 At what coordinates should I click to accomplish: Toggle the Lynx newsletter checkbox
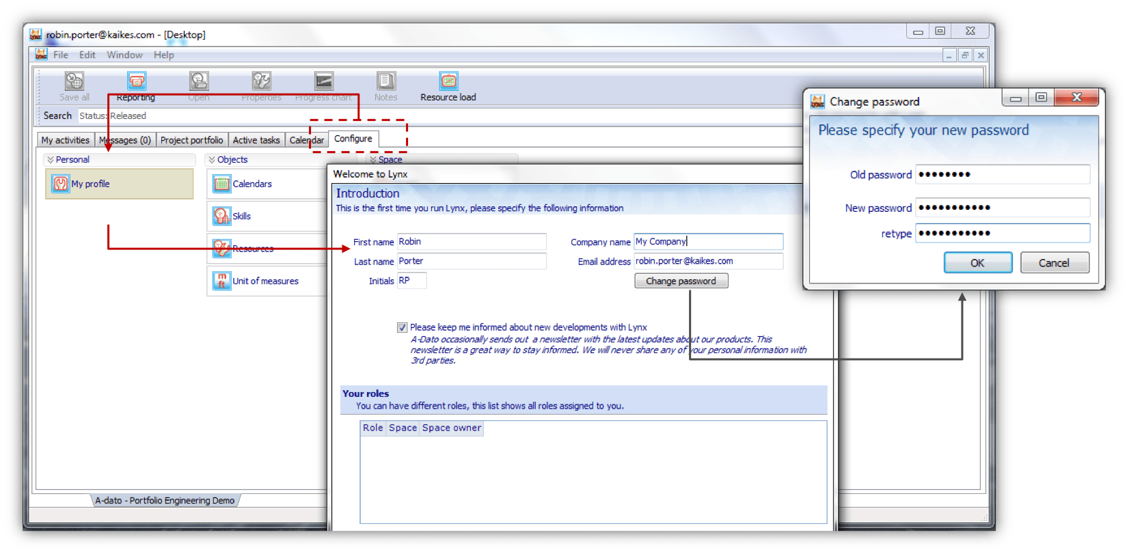[x=402, y=328]
